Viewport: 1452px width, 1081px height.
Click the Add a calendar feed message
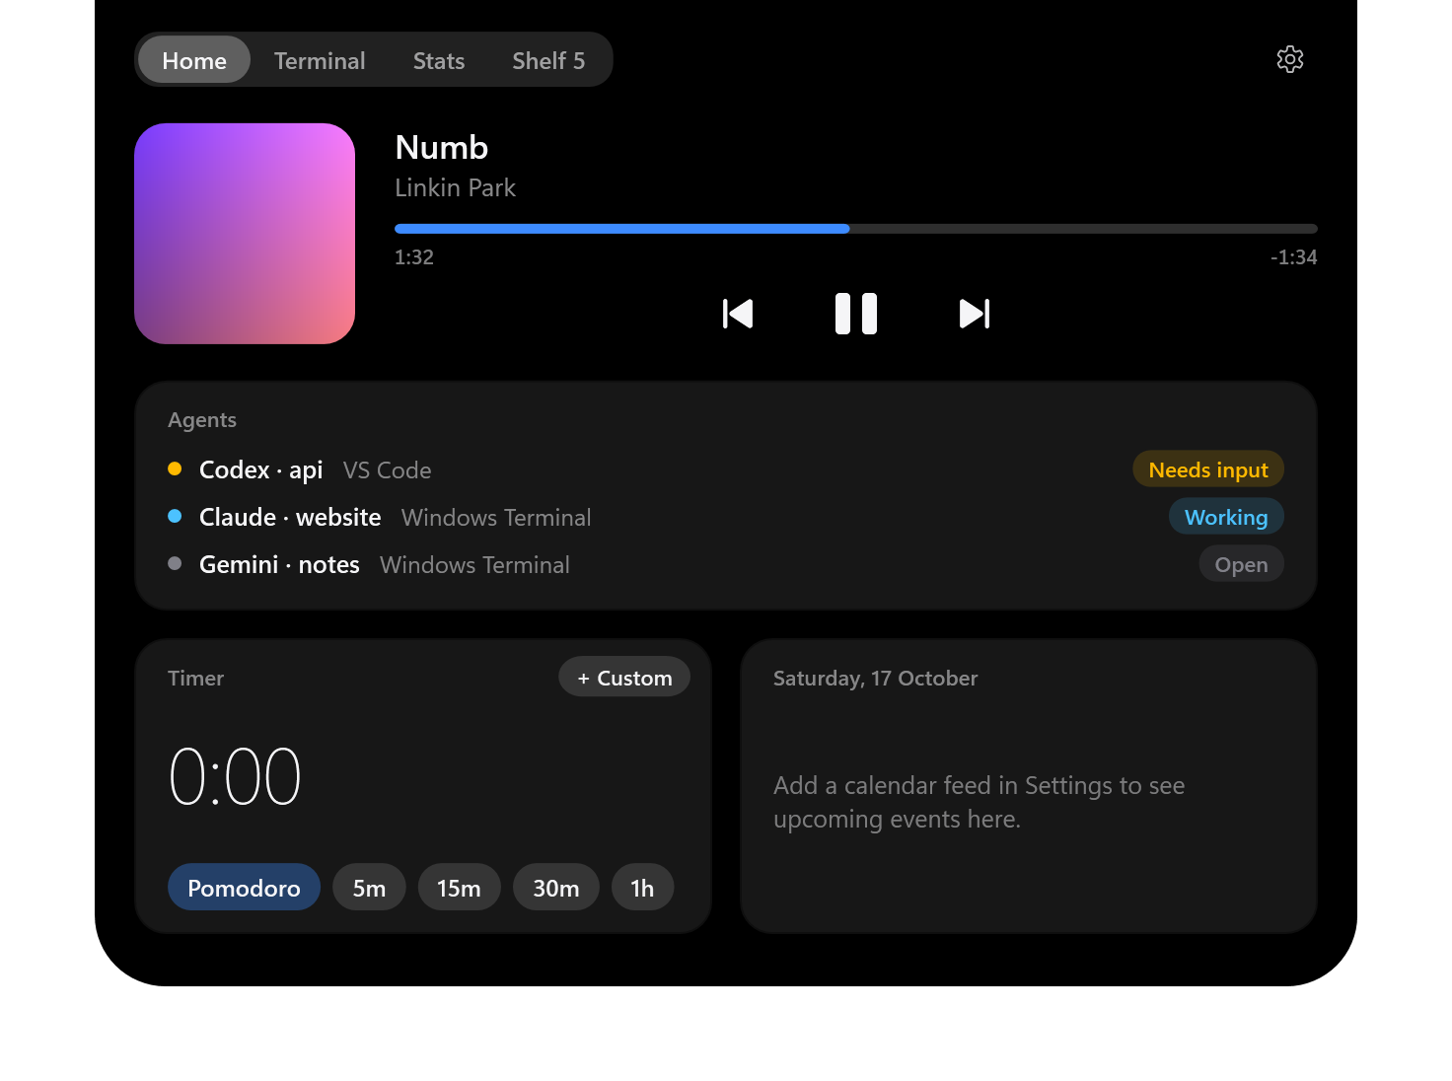tap(979, 802)
